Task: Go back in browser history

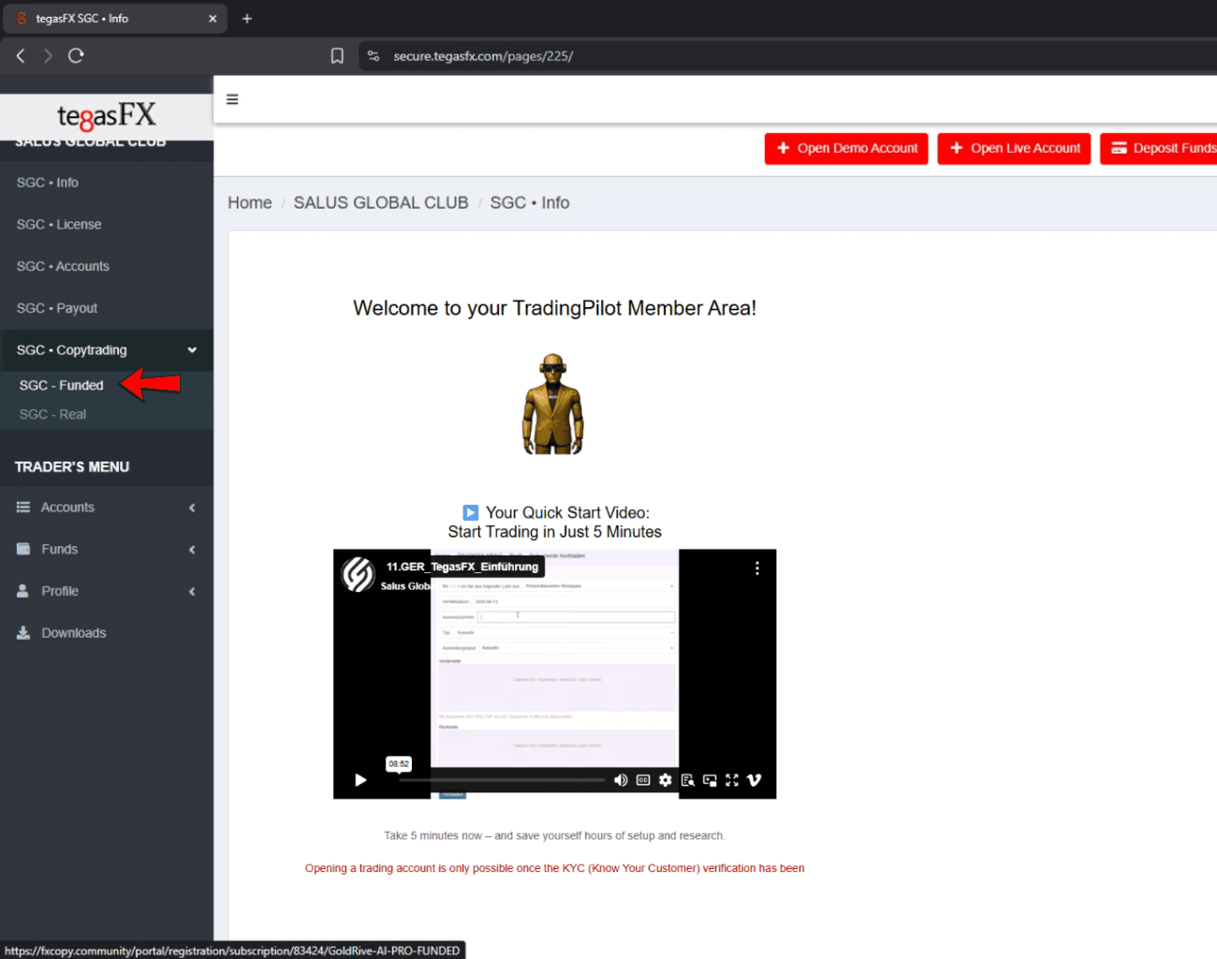Action: (21, 55)
